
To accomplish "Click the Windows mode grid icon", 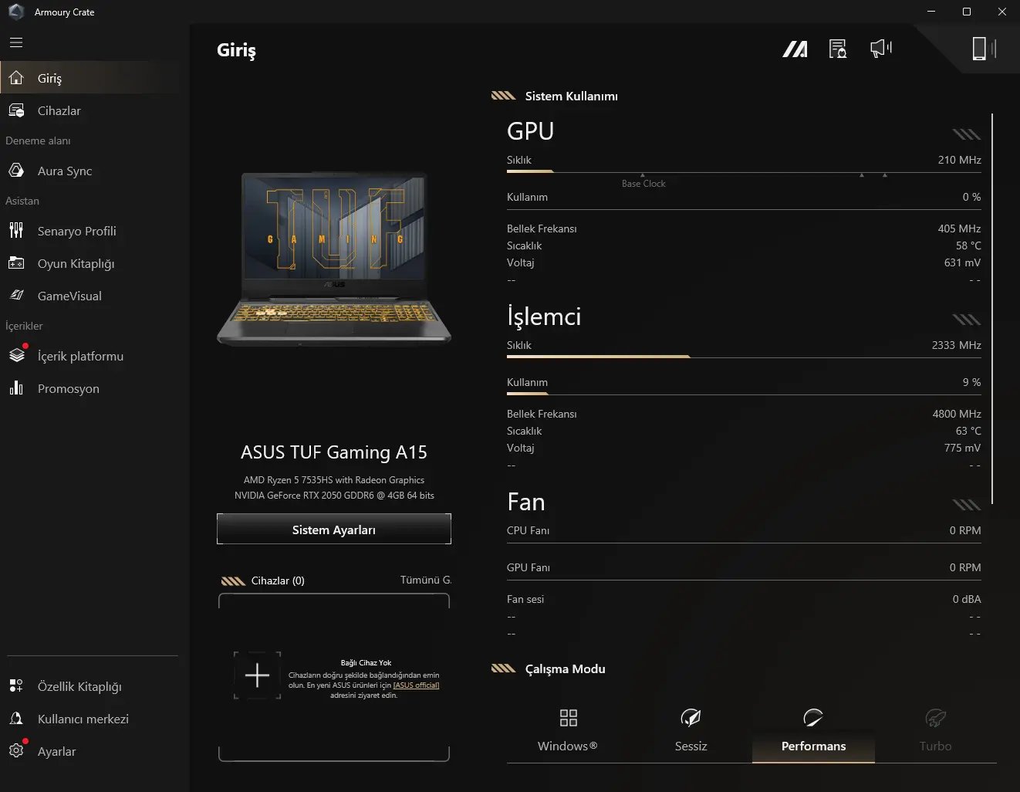I will (x=568, y=718).
